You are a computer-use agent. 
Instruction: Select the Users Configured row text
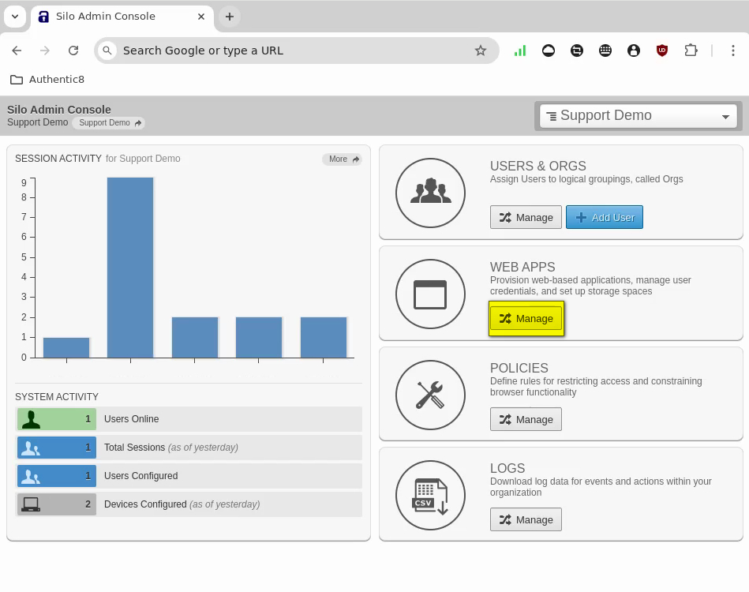141,476
